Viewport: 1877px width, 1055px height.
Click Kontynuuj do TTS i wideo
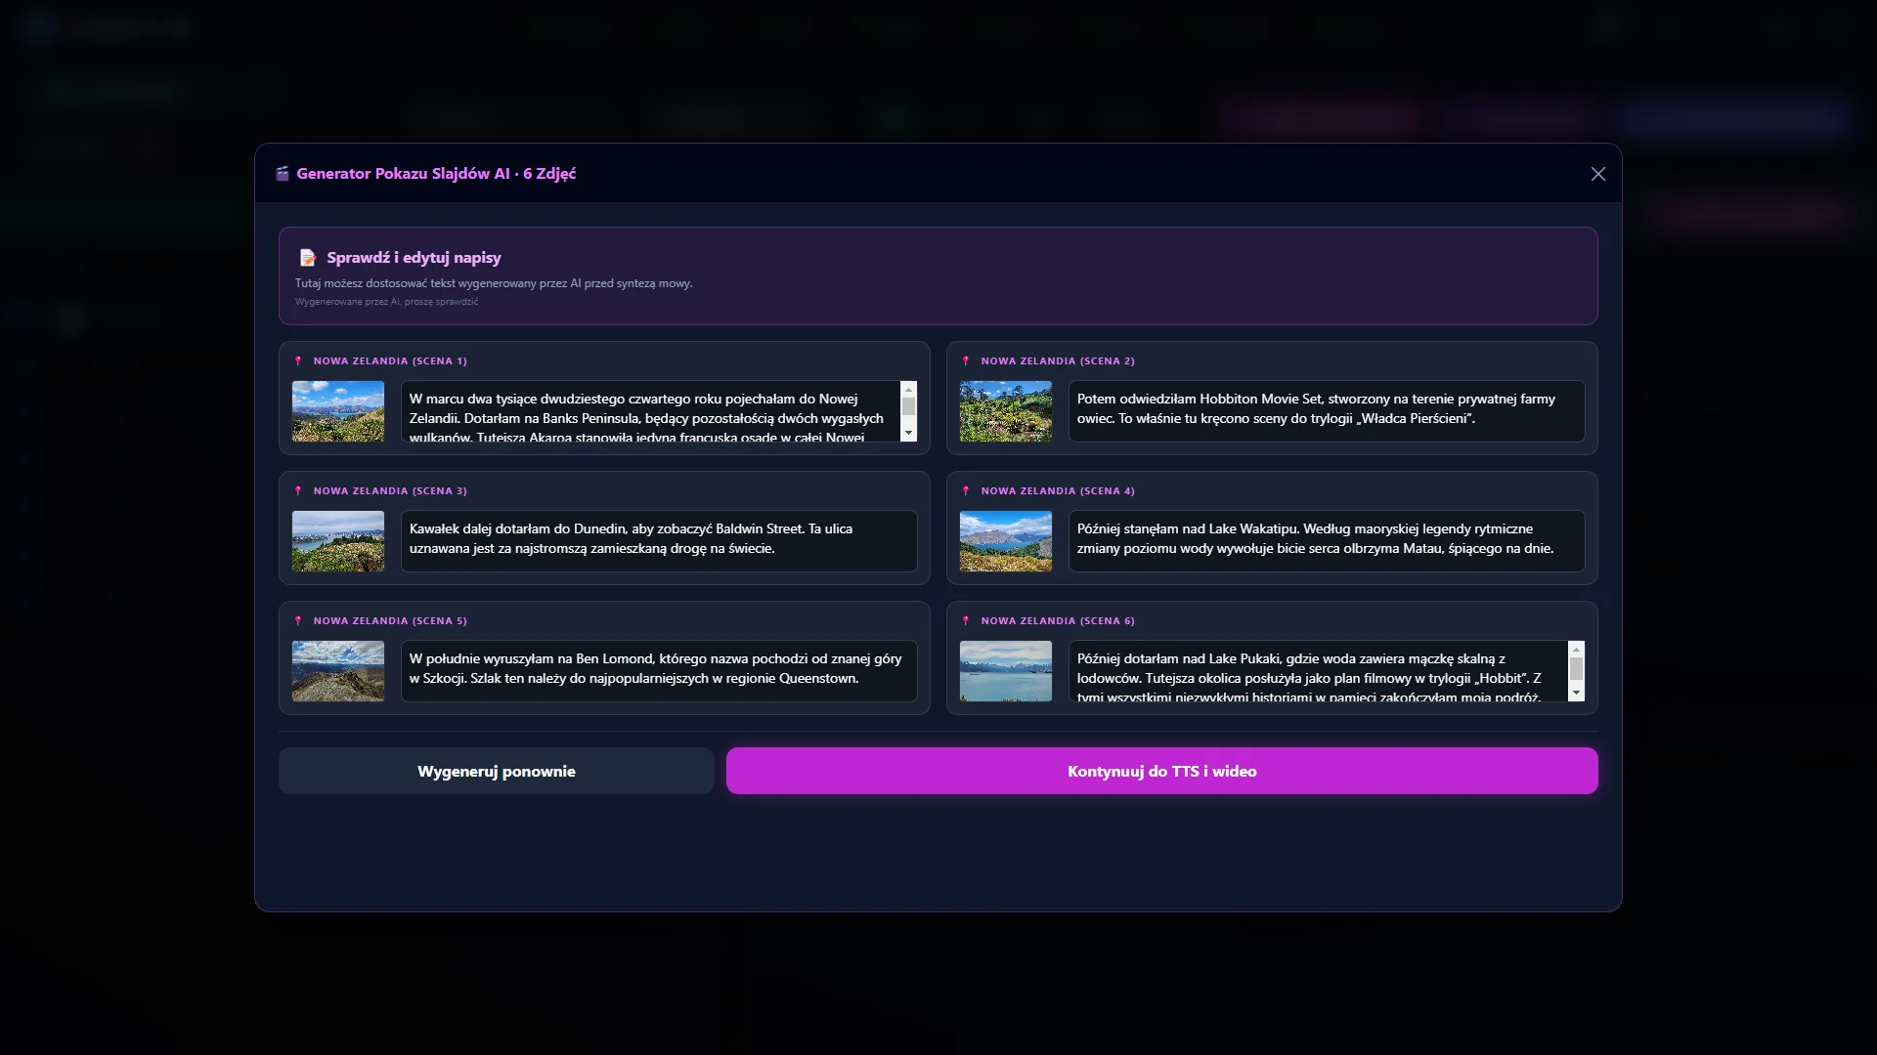pyautogui.click(x=1162, y=772)
